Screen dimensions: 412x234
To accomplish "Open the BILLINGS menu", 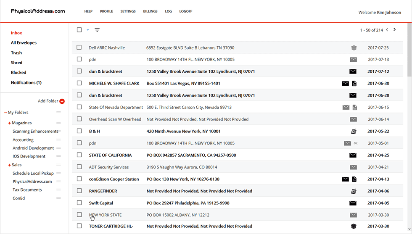I will tap(150, 11).
